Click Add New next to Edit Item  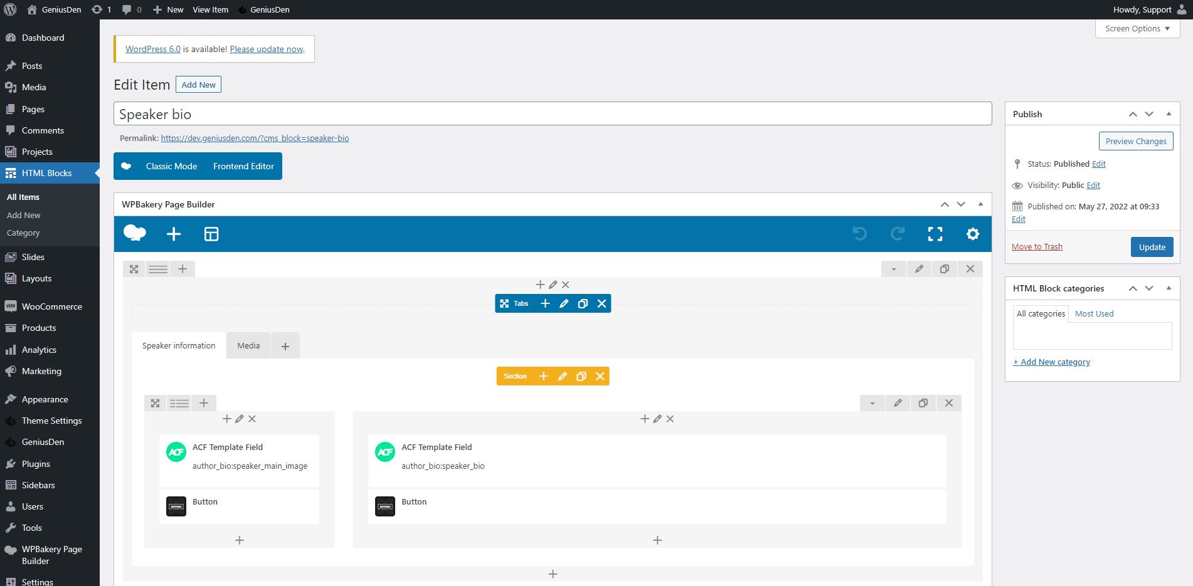click(x=198, y=85)
